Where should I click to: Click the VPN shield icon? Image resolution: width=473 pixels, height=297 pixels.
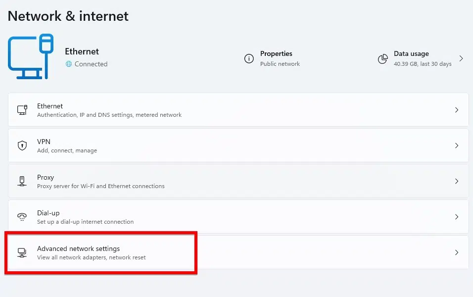coord(22,146)
